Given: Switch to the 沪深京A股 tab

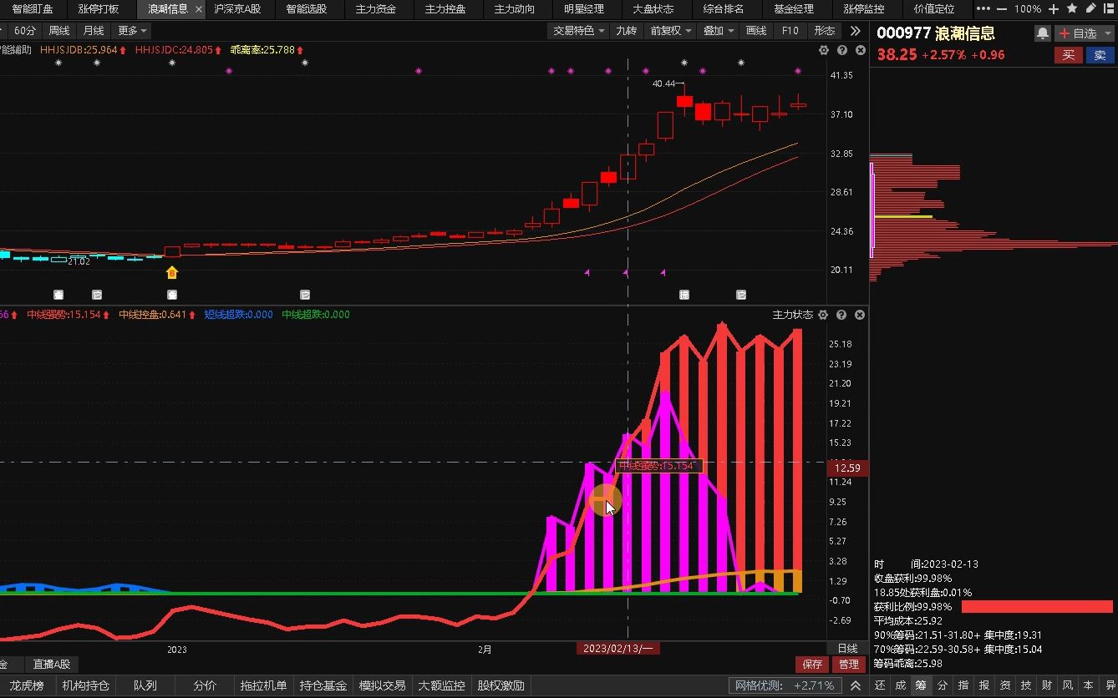Looking at the screenshot, I should tap(237, 9).
